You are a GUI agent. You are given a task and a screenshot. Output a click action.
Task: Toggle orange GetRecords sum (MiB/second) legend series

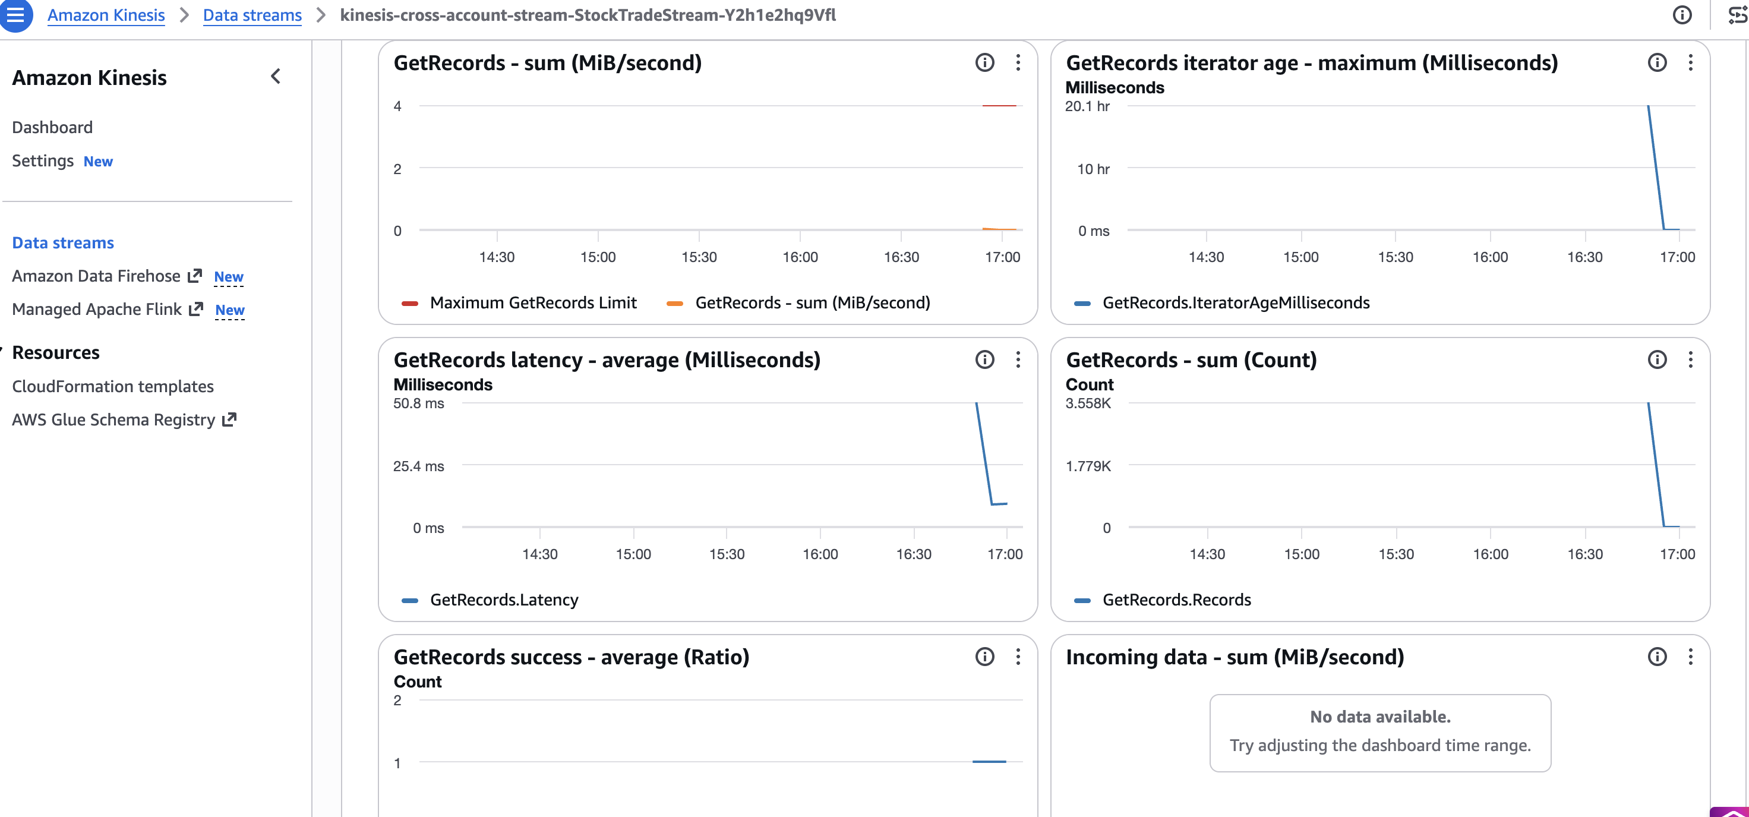[798, 302]
